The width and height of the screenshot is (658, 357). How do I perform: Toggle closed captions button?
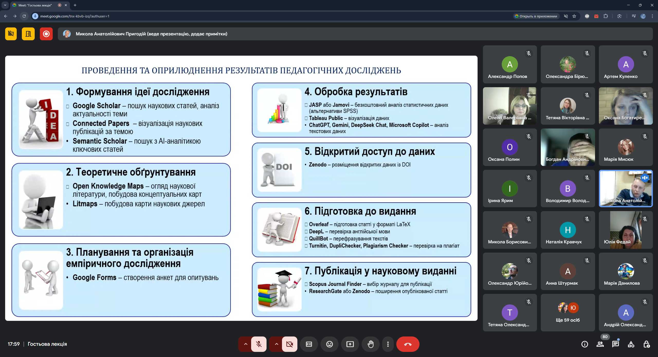pos(309,344)
